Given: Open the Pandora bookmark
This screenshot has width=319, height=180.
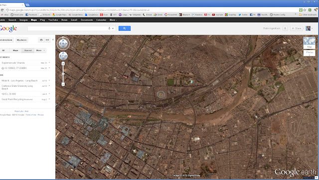Looking at the screenshot, I should 197,15.
